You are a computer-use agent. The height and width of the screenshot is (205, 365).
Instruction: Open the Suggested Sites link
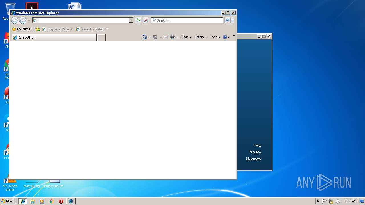[56, 29]
